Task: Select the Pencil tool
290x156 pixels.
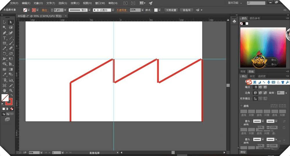Action: tap(4, 48)
